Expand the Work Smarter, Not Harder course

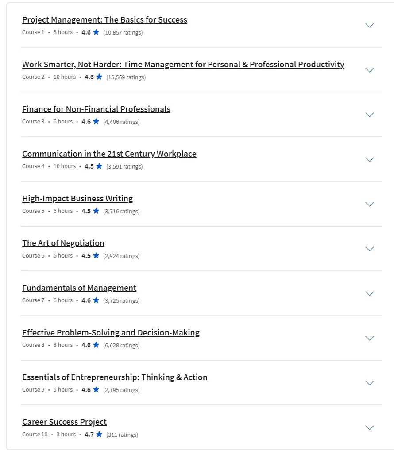coord(369,70)
